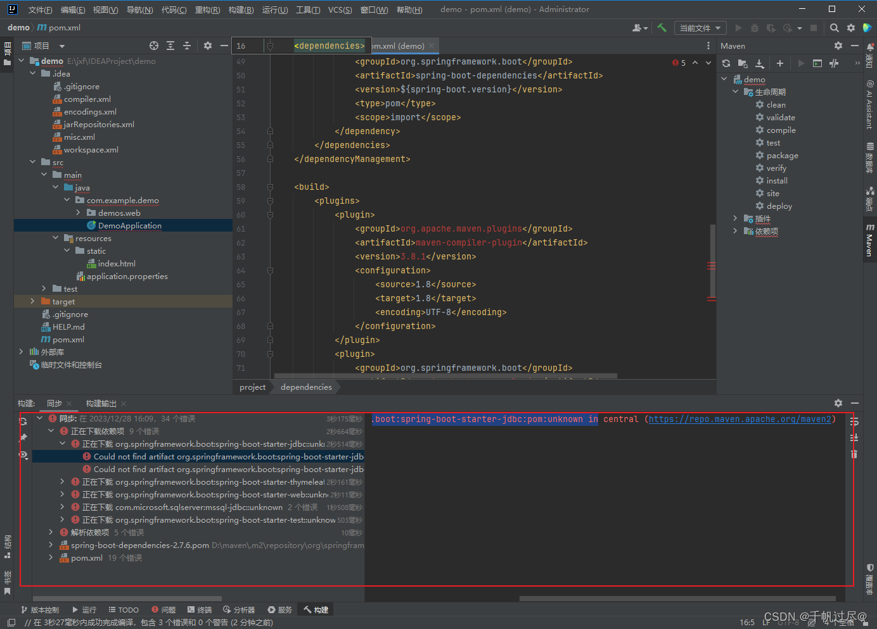Open the VCS(S) menu

tap(340, 9)
